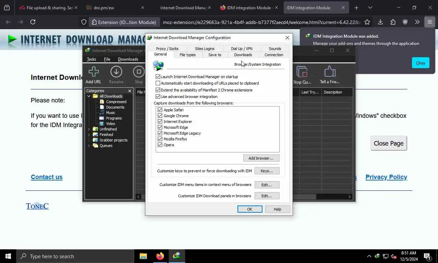438x263 pixels.
Task: Open the Tasks menu in IDM
Action: pyautogui.click(x=91, y=59)
